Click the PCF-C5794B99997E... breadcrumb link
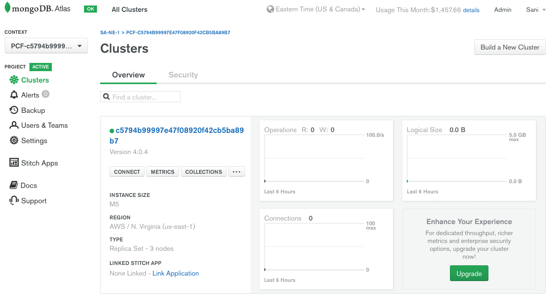Image resolution: width=554 pixels, height=296 pixels. point(178,33)
